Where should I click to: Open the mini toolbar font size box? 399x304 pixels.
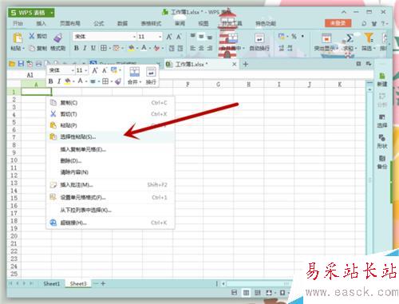tap(81, 70)
